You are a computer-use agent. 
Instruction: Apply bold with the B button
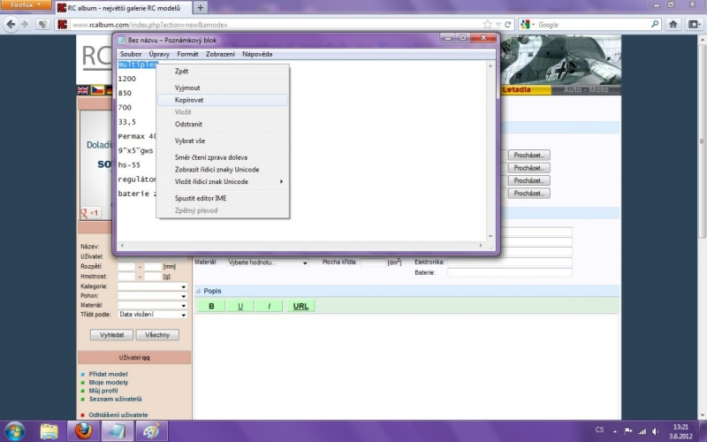click(211, 306)
